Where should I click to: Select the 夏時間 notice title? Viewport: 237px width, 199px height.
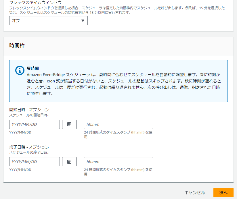pos(33,68)
